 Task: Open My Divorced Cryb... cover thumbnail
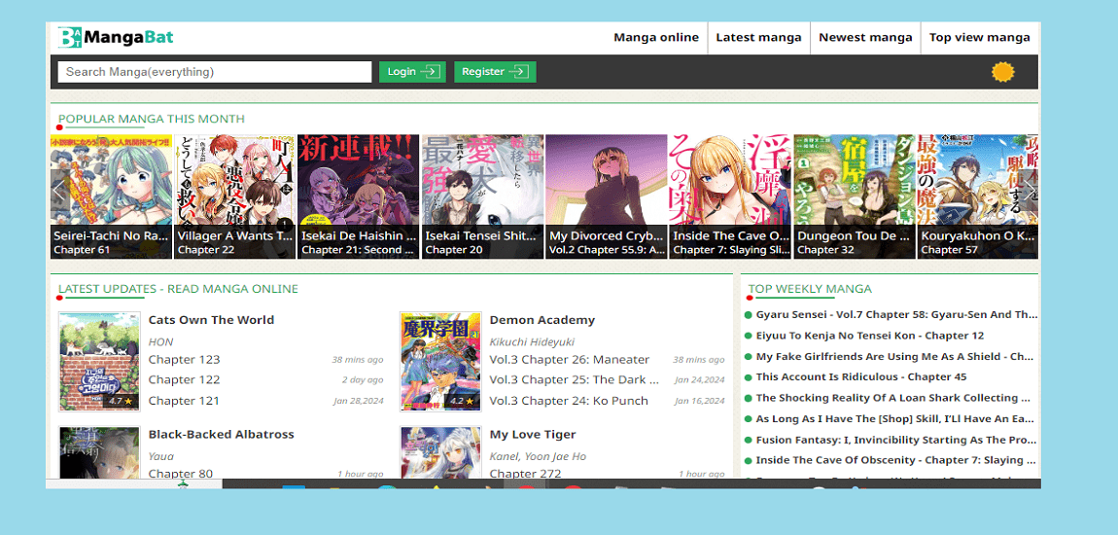[606, 196]
